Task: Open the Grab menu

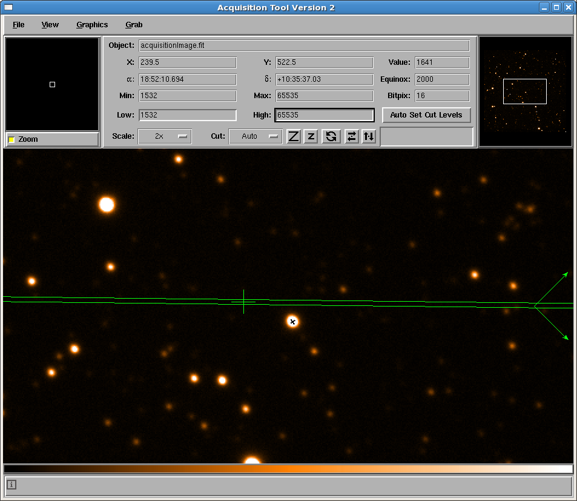Action: click(134, 25)
